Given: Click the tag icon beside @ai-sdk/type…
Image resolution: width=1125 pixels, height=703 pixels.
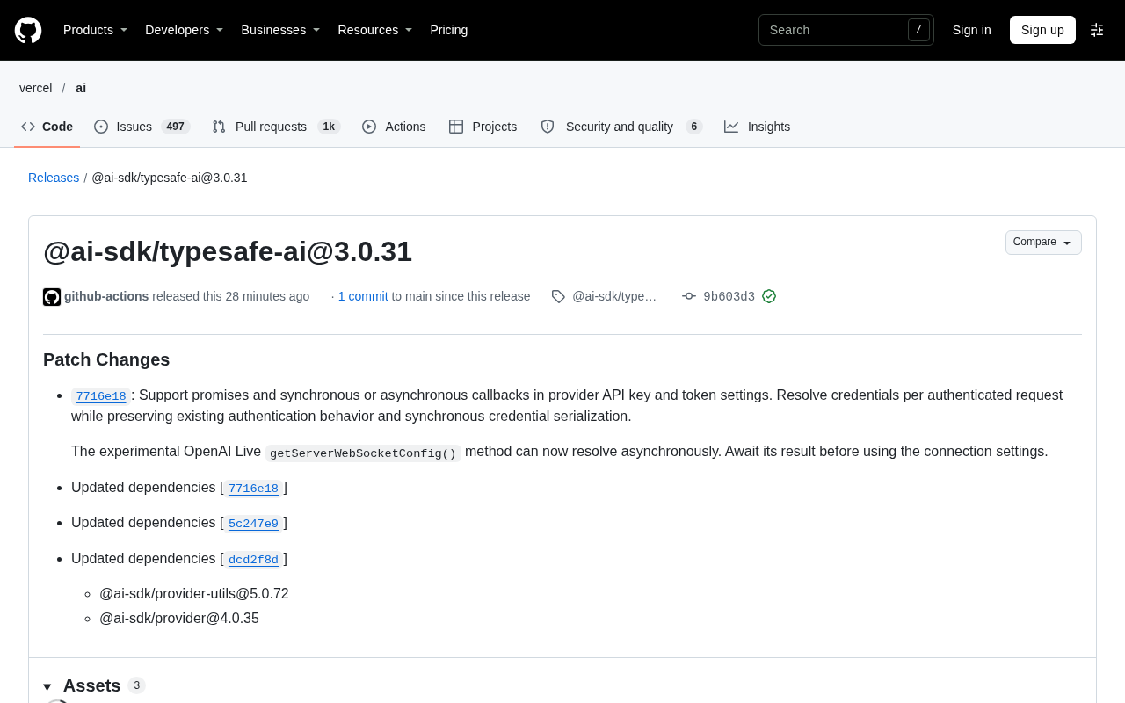Looking at the screenshot, I should pyautogui.click(x=558, y=296).
